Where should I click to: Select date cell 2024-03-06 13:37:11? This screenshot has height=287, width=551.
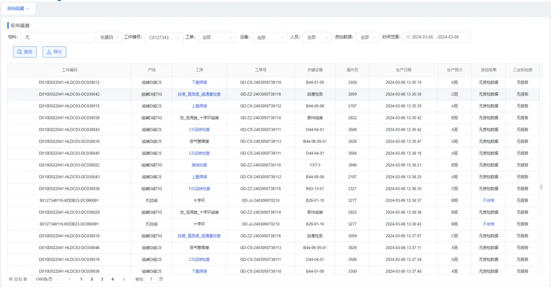click(x=404, y=248)
